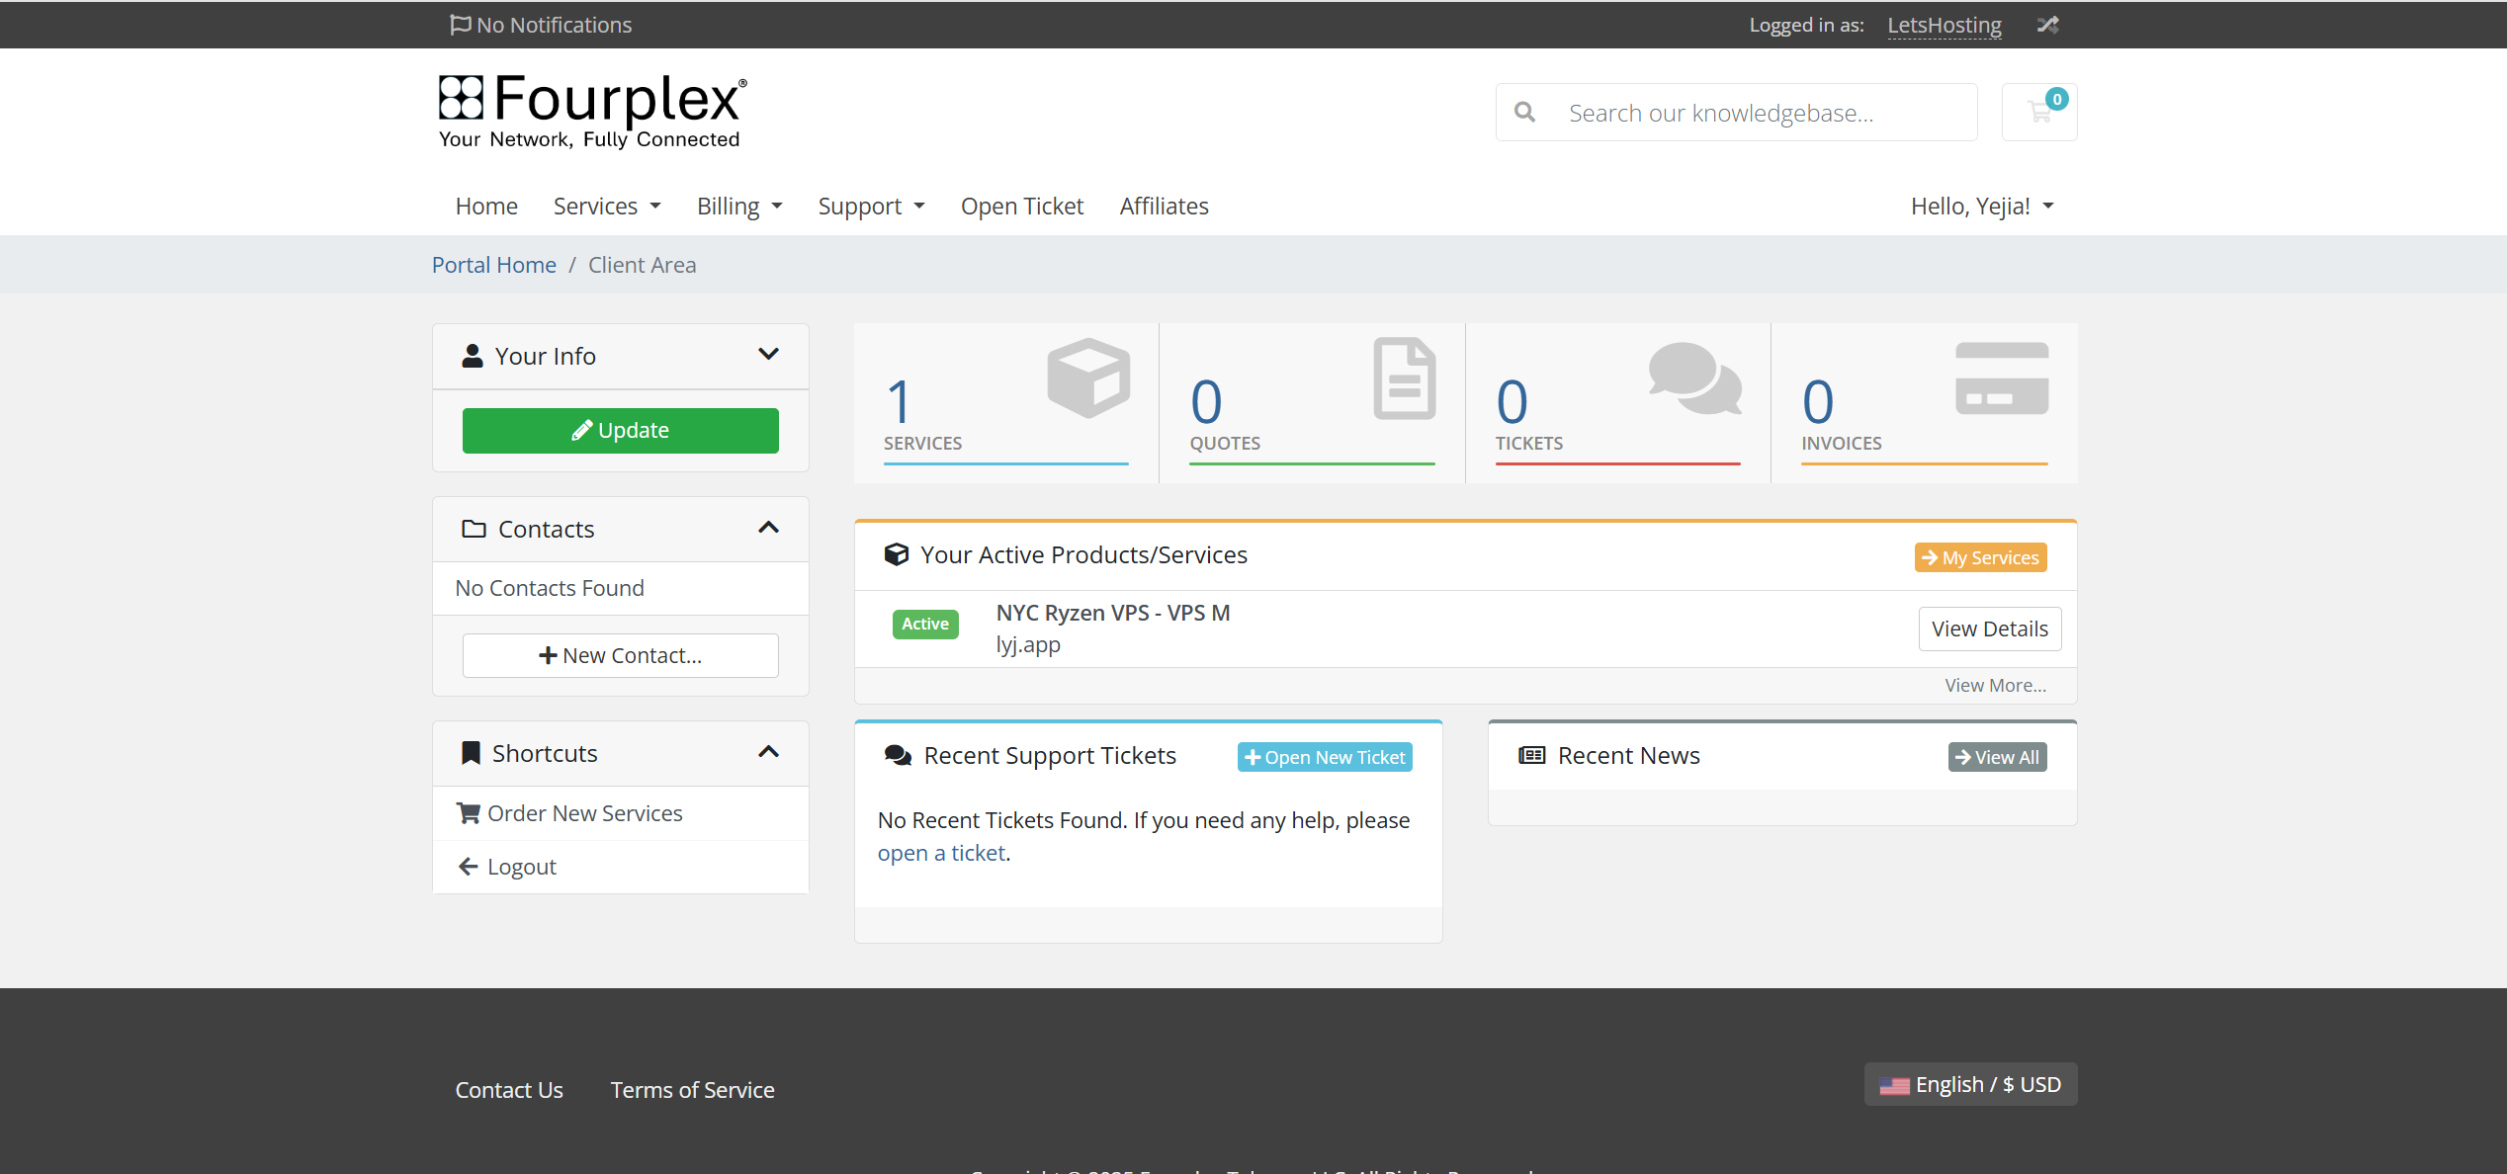Click the No Contacts Found text

(x=550, y=588)
